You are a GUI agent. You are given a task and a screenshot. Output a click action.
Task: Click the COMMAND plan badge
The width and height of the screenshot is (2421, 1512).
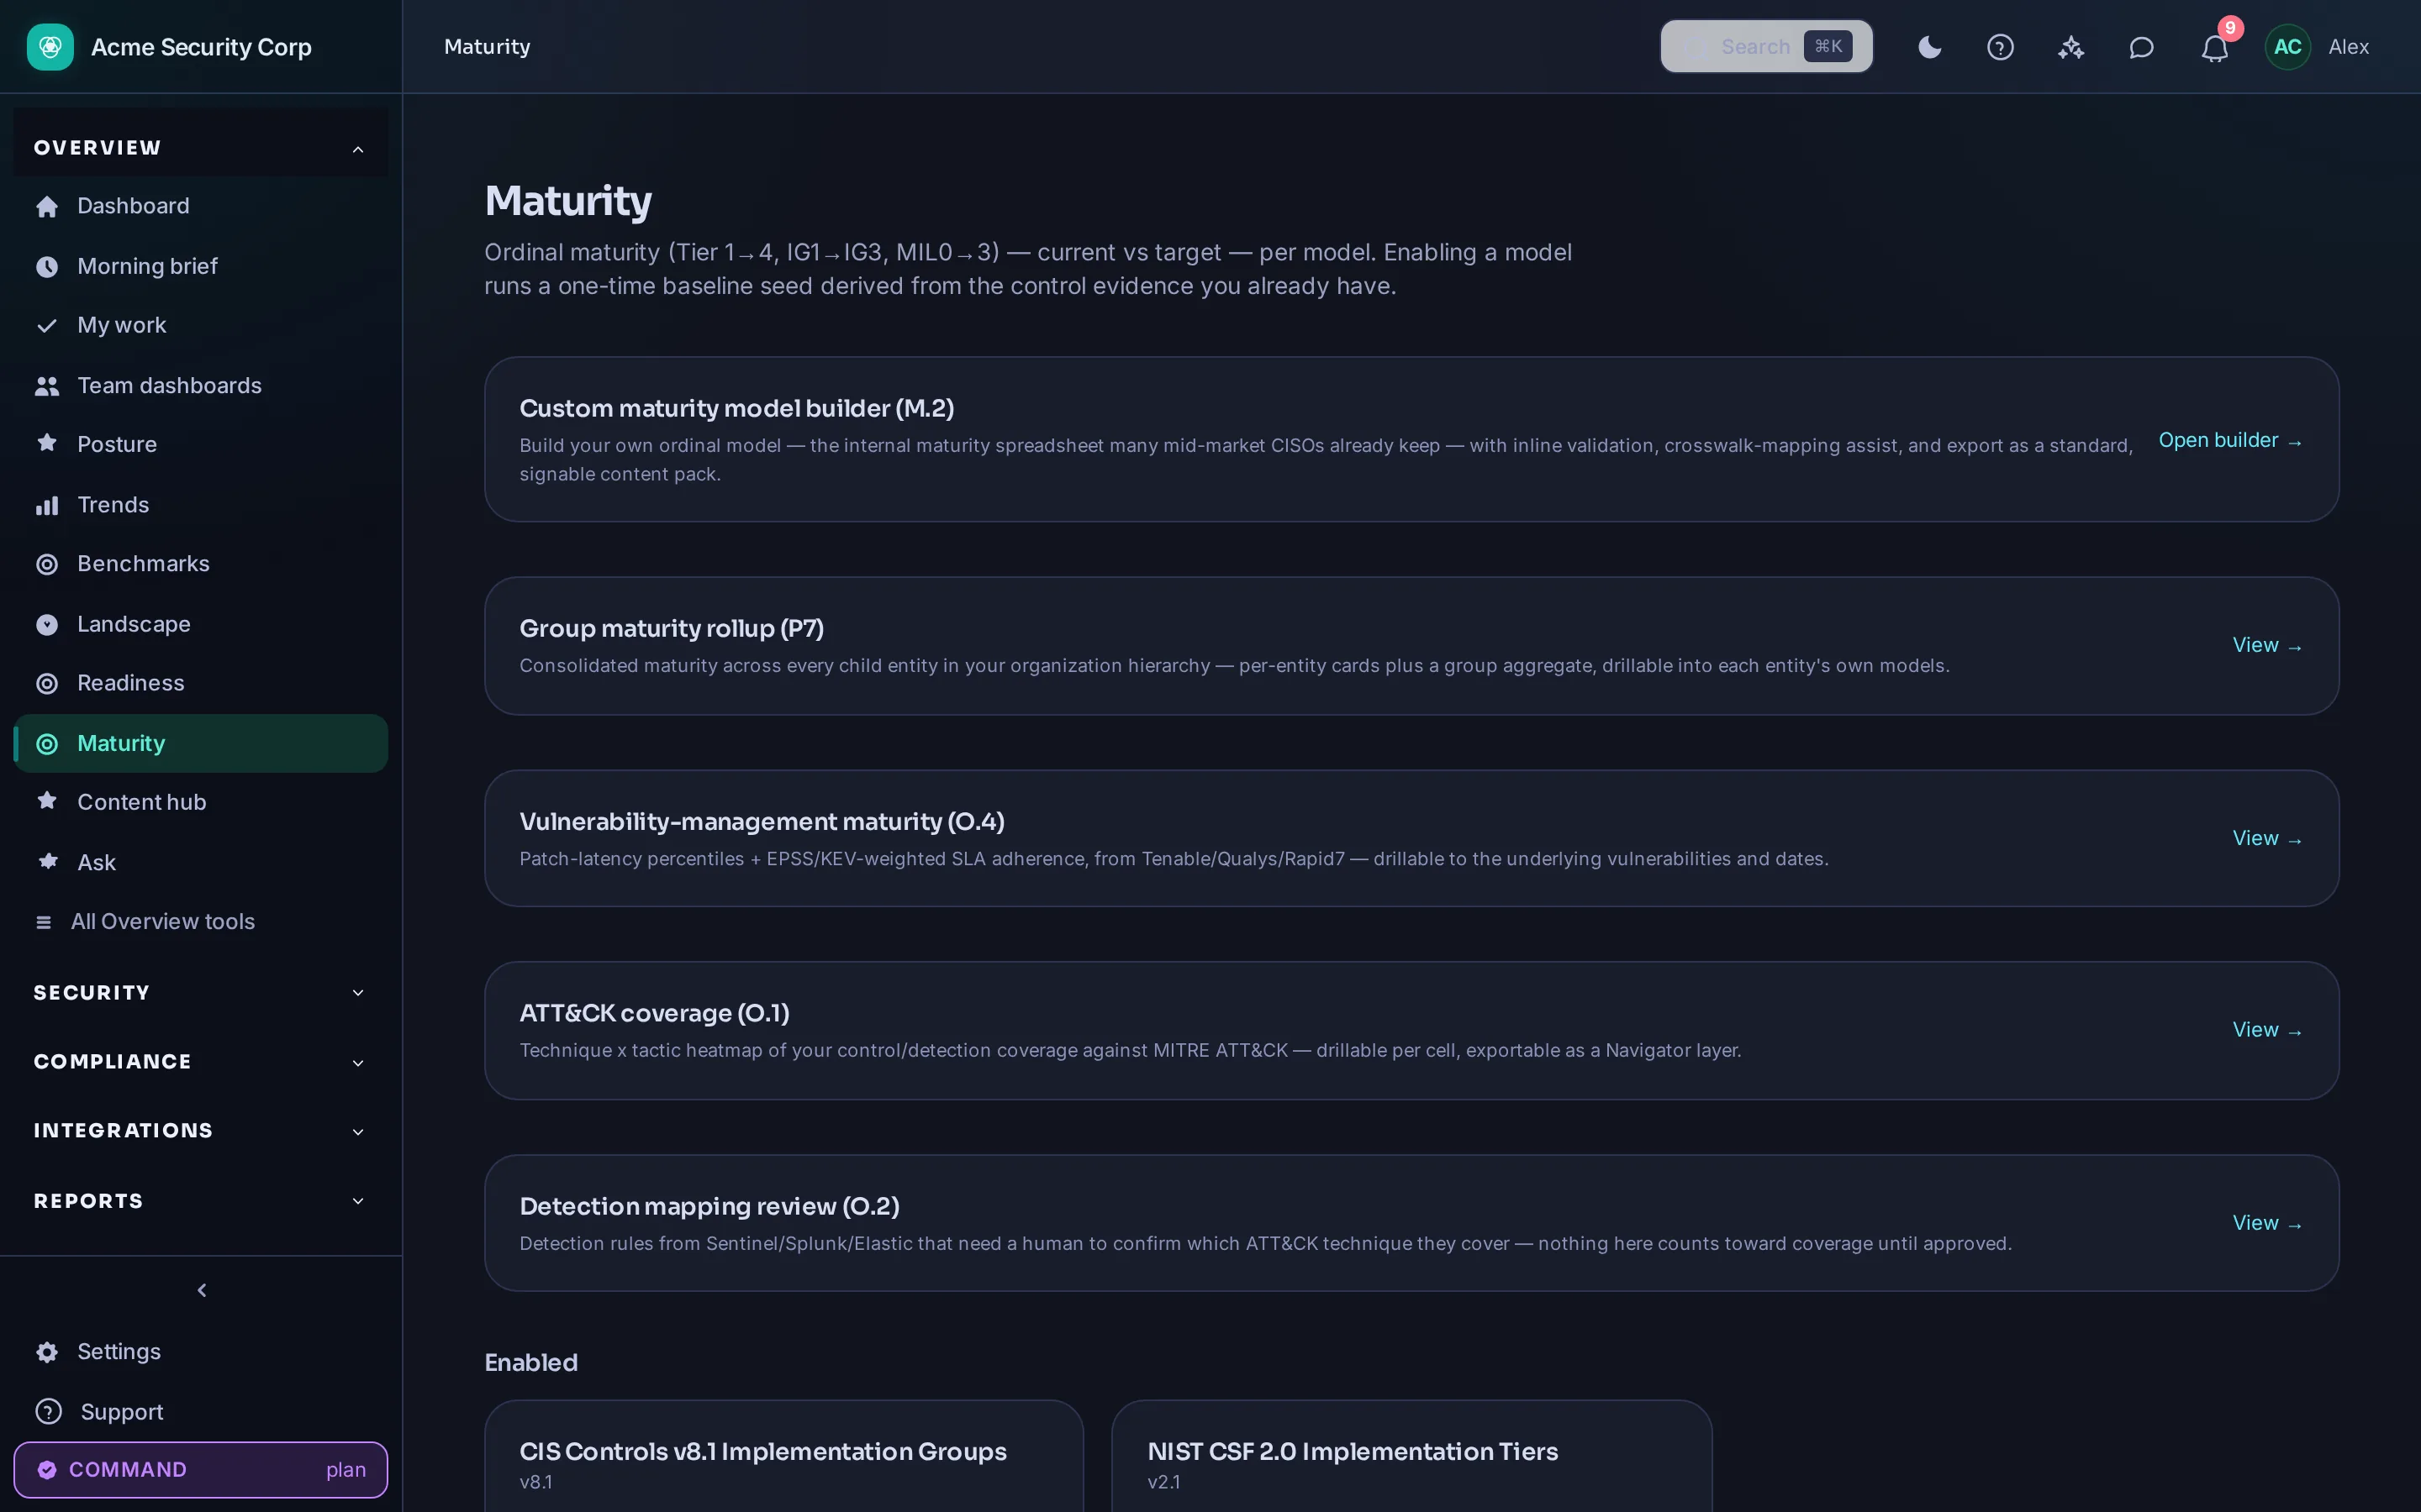tap(200, 1469)
